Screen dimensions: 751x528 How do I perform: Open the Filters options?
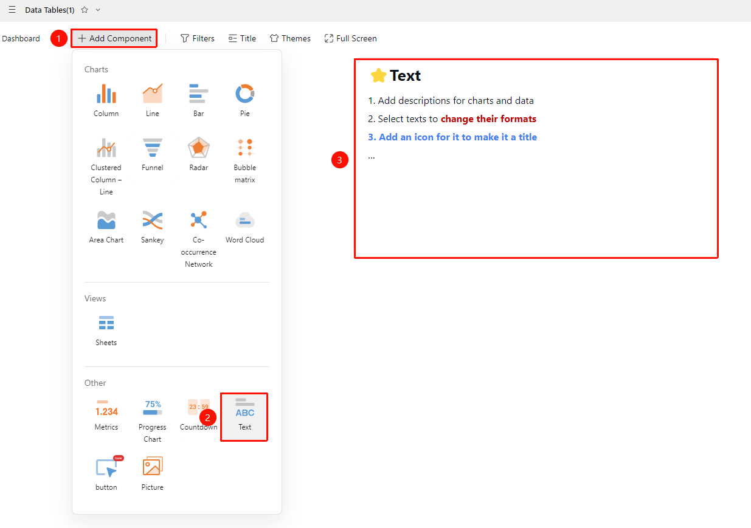point(198,38)
